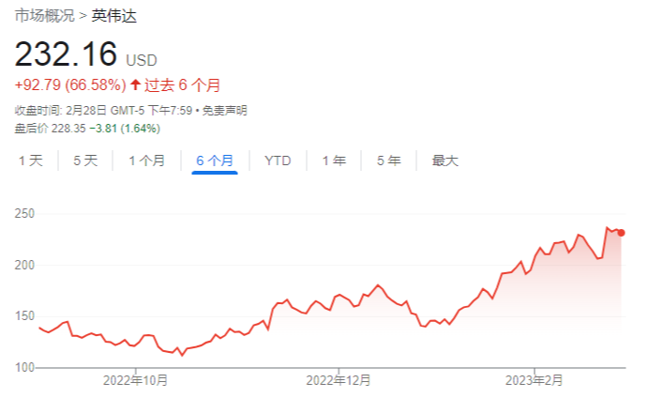Viewport: 648px width, 398px height.
Task: Click the +92.79 (66.58%) change text
Action: pyautogui.click(x=70, y=85)
